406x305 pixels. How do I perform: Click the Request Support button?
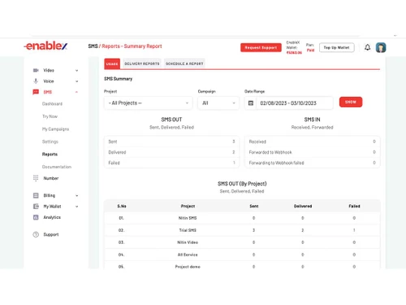coord(261,47)
